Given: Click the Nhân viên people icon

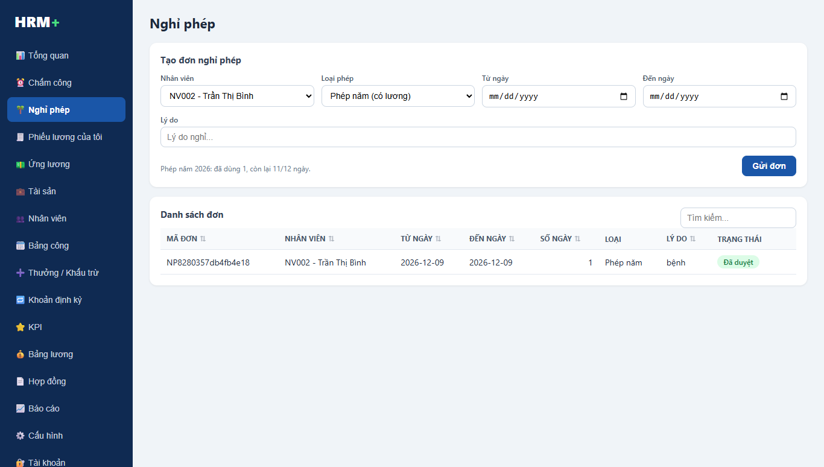Looking at the screenshot, I should tap(21, 218).
